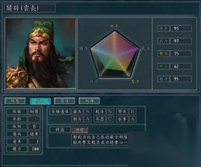Click Guan Yu's portrait image

click(x=41, y=53)
